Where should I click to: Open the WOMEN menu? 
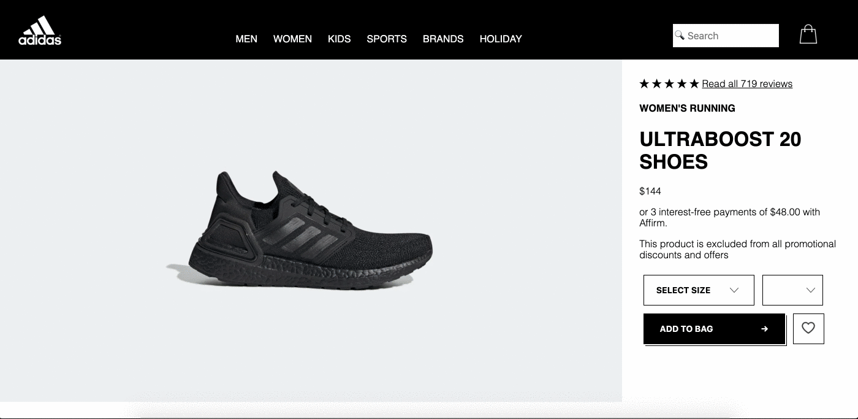point(292,39)
